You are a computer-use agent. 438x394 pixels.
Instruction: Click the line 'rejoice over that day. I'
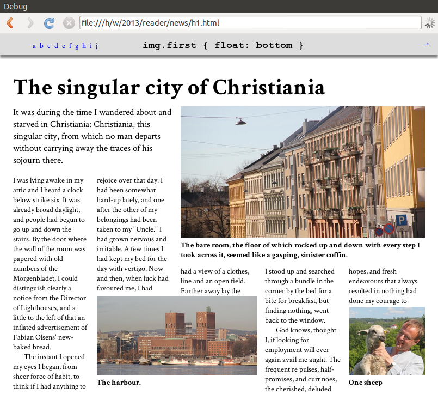tap(129, 180)
